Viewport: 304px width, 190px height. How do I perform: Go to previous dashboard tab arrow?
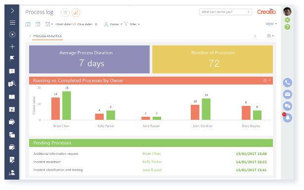[x=30, y=36]
